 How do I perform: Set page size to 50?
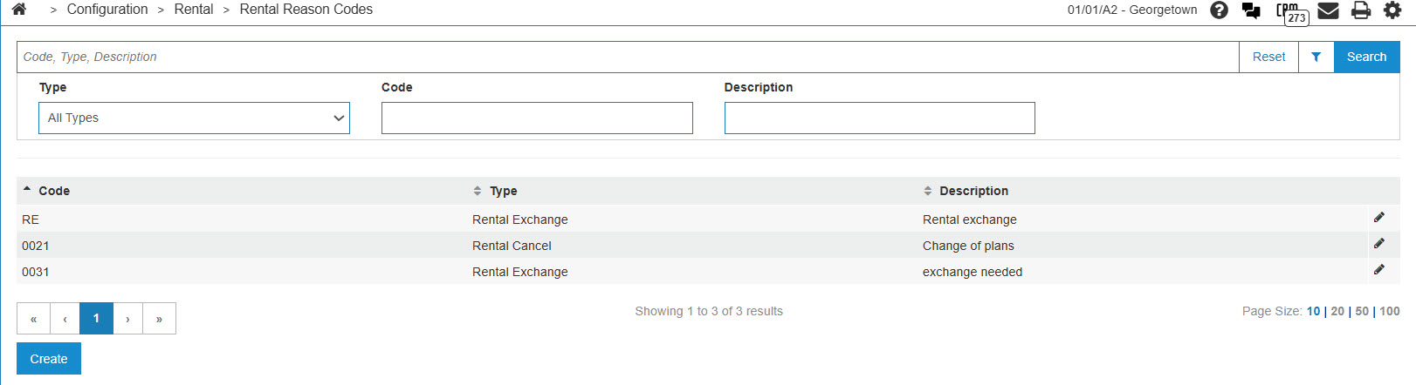[1362, 311]
